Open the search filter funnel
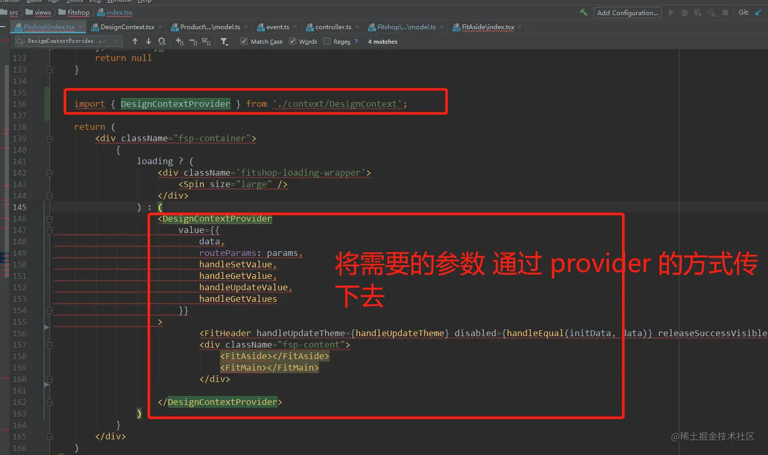The height and width of the screenshot is (455, 768). click(x=224, y=41)
